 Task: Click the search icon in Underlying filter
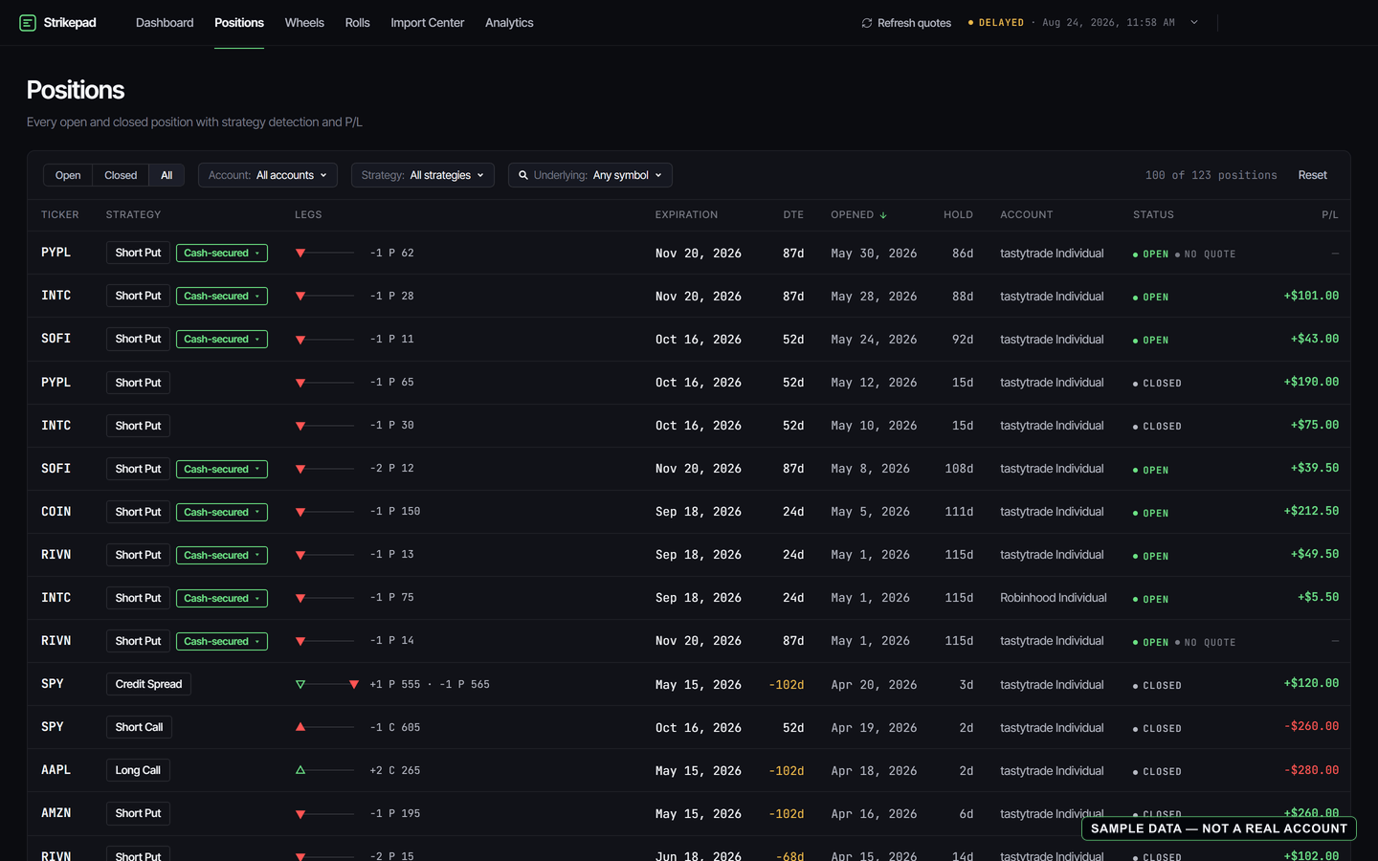tap(523, 175)
